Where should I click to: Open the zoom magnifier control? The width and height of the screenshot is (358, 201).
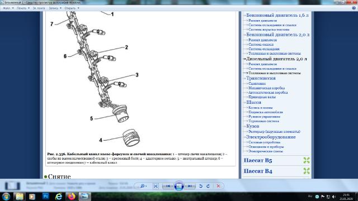(143, 186)
